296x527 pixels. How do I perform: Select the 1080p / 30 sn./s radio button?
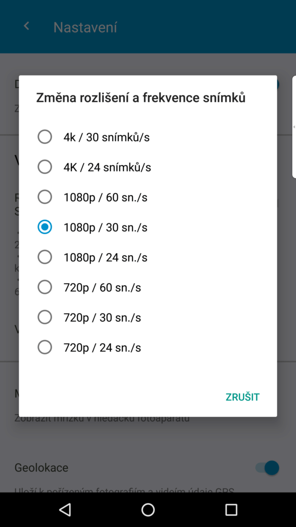(x=45, y=227)
